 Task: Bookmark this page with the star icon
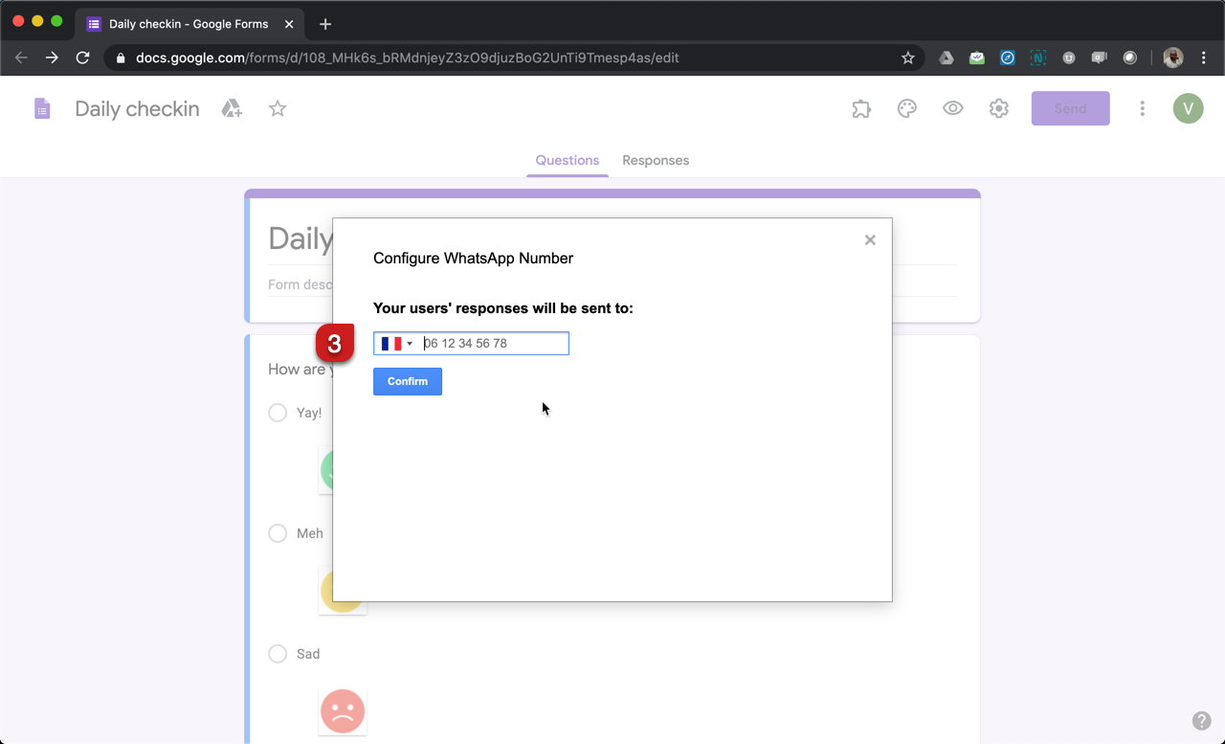907,57
